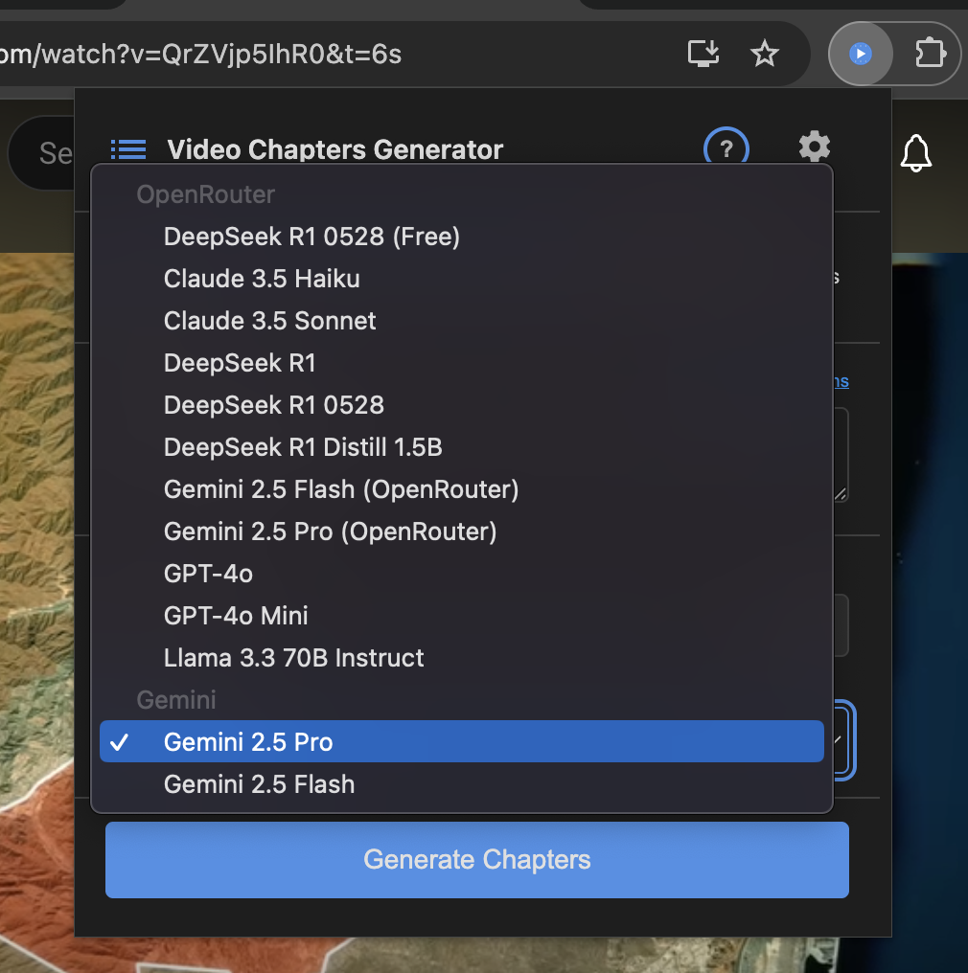Open YouTube notifications bell

(x=916, y=152)
